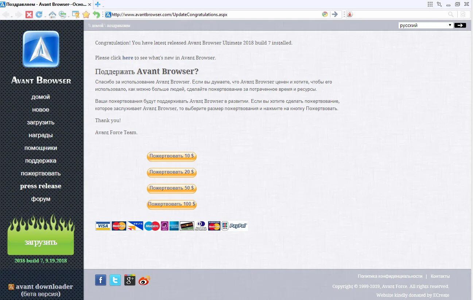Open форум in the sidebar menu
Image resolution: width=473 pixels, height=300 pixels.
(x=40, y=199)
